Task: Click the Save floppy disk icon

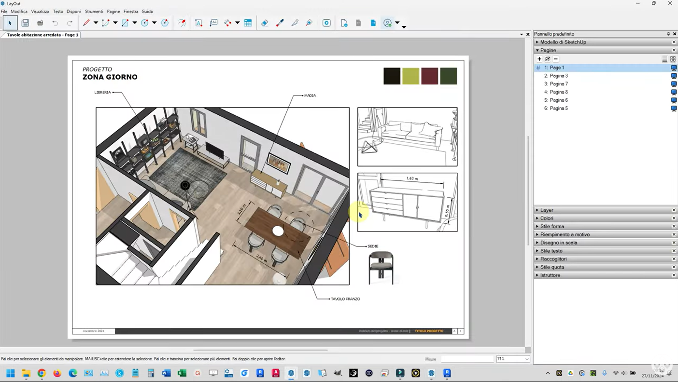Action: click(x=25, y=23)
